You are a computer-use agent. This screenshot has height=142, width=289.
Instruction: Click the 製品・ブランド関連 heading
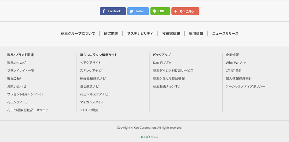click(x=20, y=55)
